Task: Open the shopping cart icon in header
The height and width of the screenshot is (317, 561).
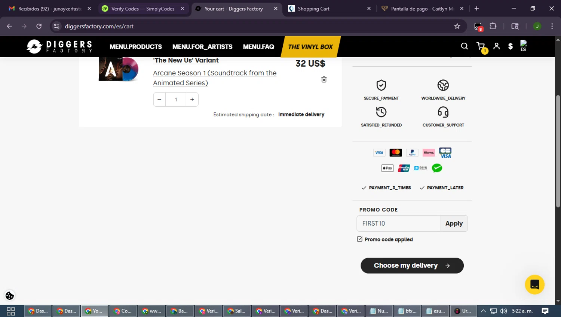Action: (481, 46)
